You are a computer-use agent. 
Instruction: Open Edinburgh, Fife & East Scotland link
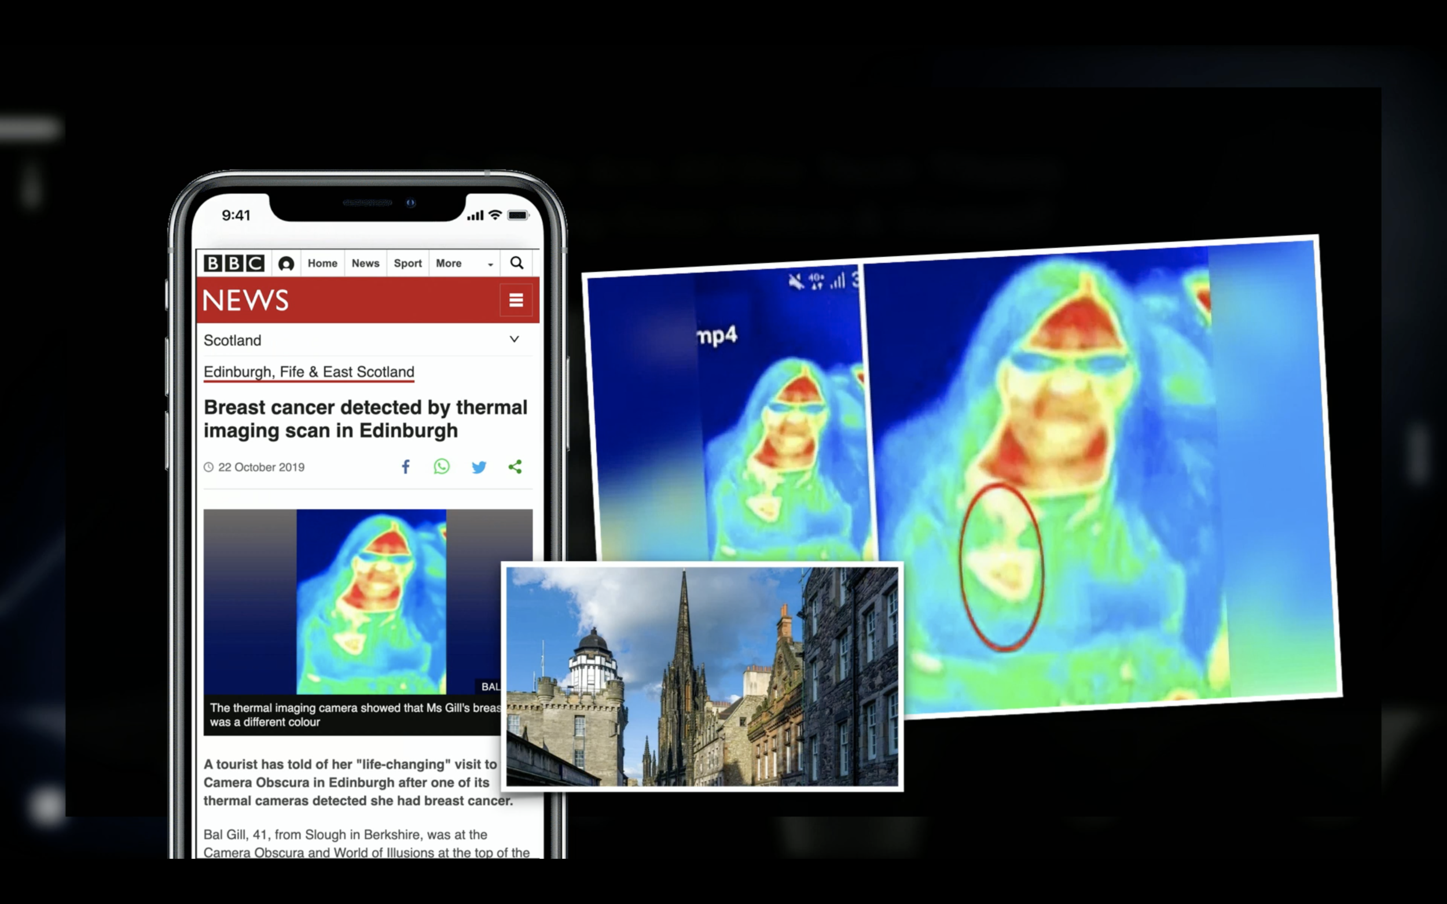pyautogui.click(x=309, y=372)
